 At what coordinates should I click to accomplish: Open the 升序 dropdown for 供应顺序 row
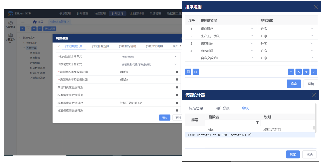pyautogui.click(x=312, y=29)
